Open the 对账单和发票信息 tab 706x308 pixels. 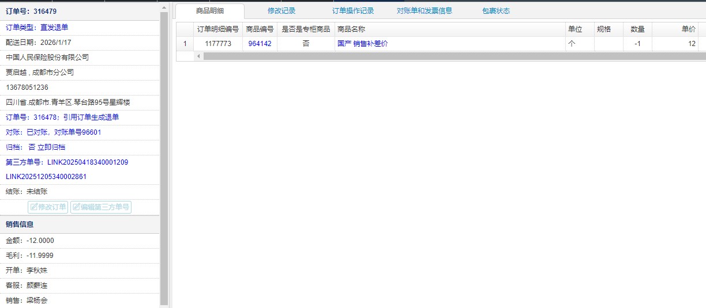pos(425,11)
